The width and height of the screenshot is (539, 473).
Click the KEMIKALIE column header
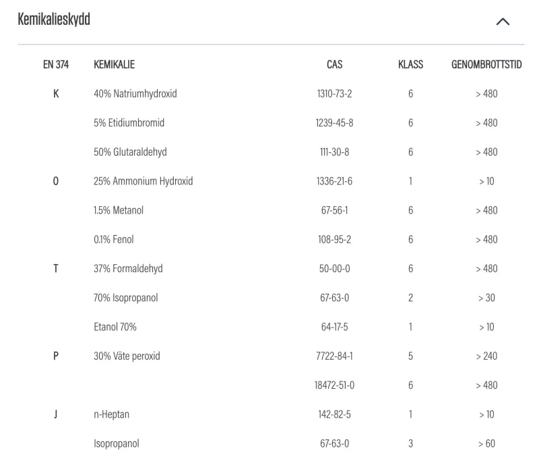pos(114,65)
